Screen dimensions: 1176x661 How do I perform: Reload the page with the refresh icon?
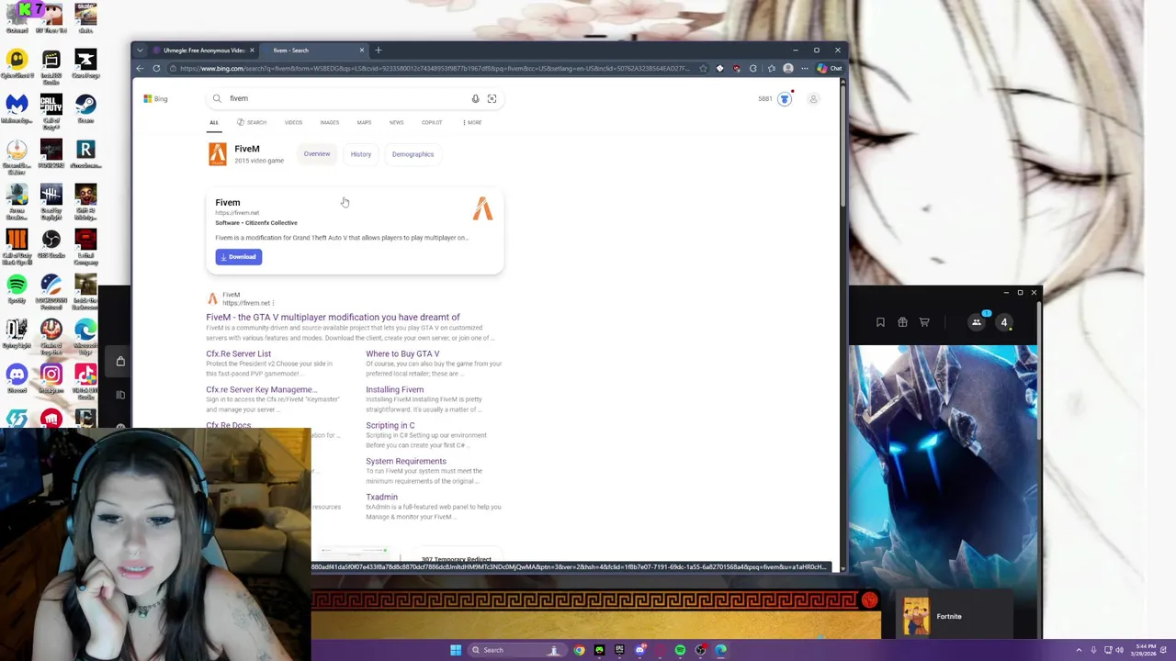coord(156,69)
